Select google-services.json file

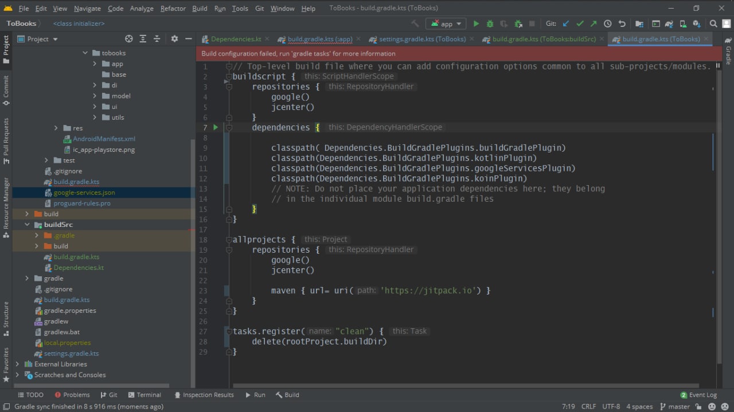(x=84, y=193)
